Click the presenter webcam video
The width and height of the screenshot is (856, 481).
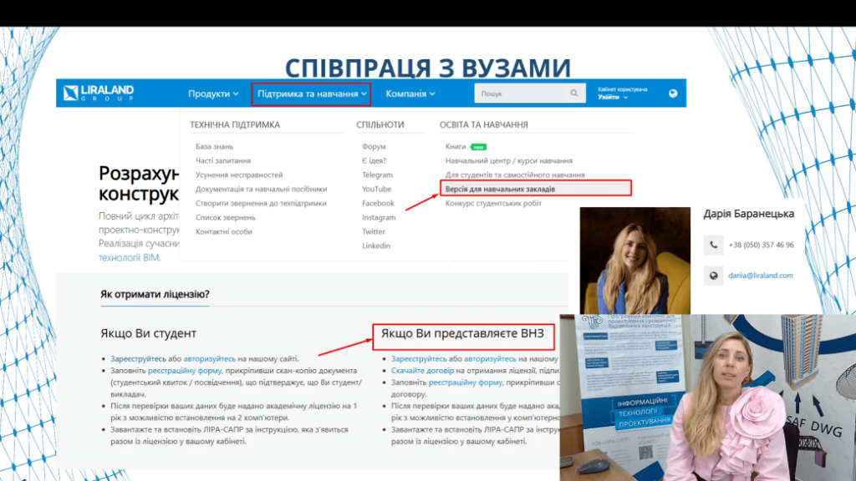click(x=707, y=397)
